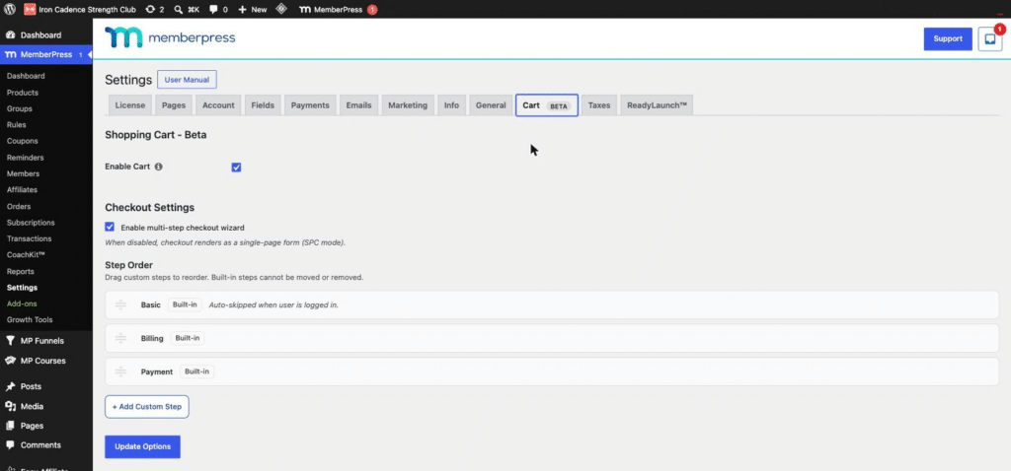Open Coupons menu item

pyautogui.click(x=22, y=141)
